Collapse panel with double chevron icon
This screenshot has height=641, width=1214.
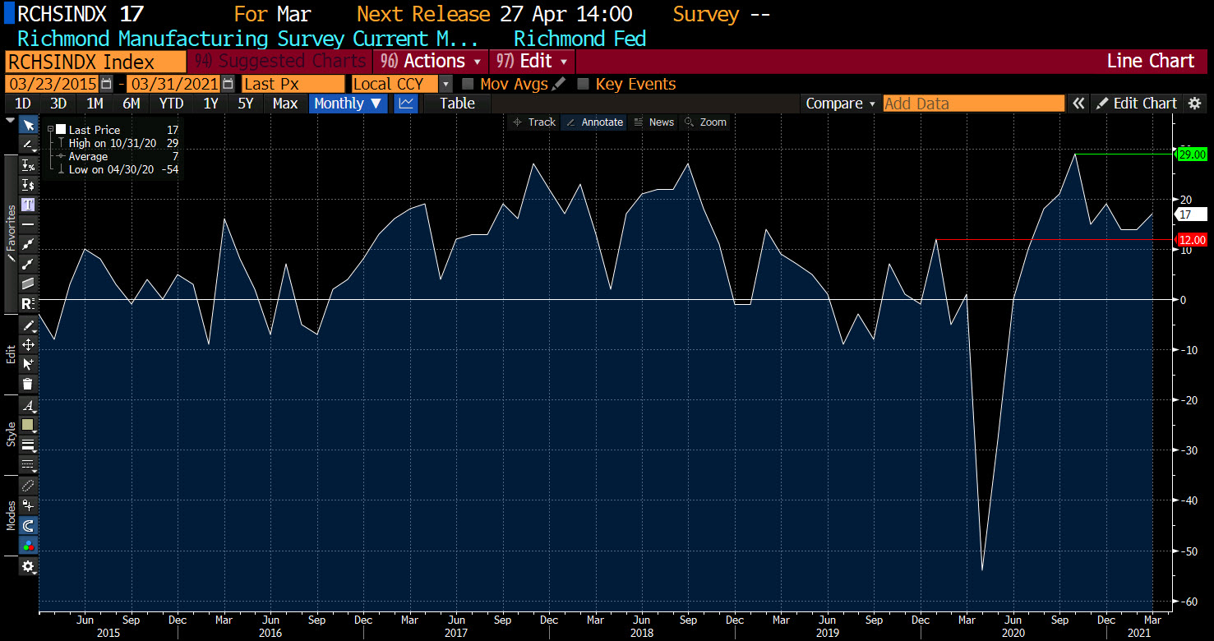(1078, 104)
